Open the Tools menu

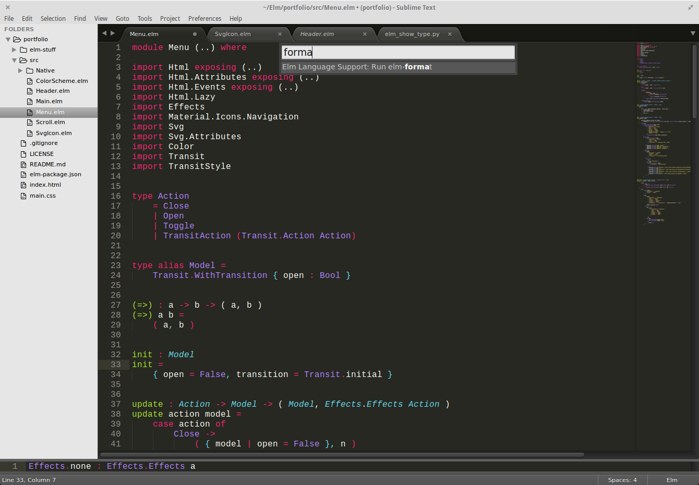click(x=145, y=18)
